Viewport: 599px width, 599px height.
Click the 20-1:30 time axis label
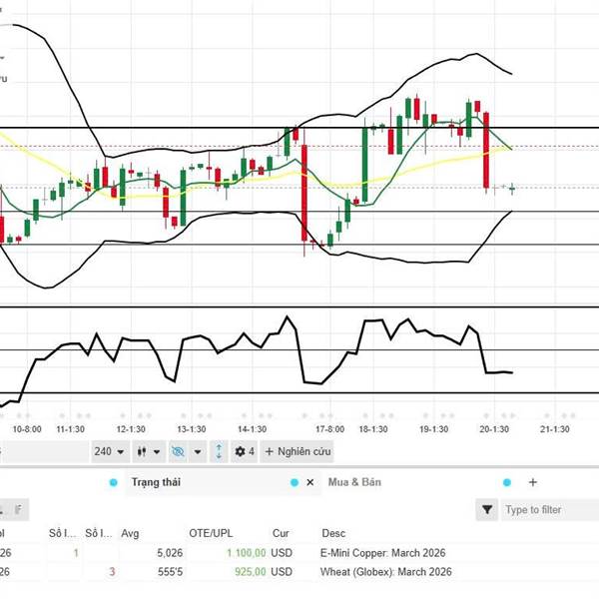(494, 429)
